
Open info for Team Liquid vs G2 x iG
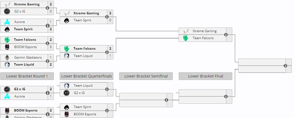107,89
